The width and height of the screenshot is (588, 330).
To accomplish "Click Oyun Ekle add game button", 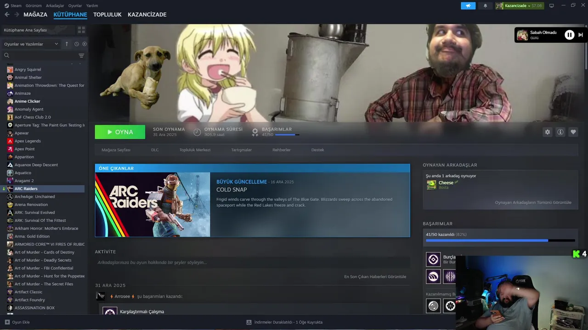I will tap(17, 322).
